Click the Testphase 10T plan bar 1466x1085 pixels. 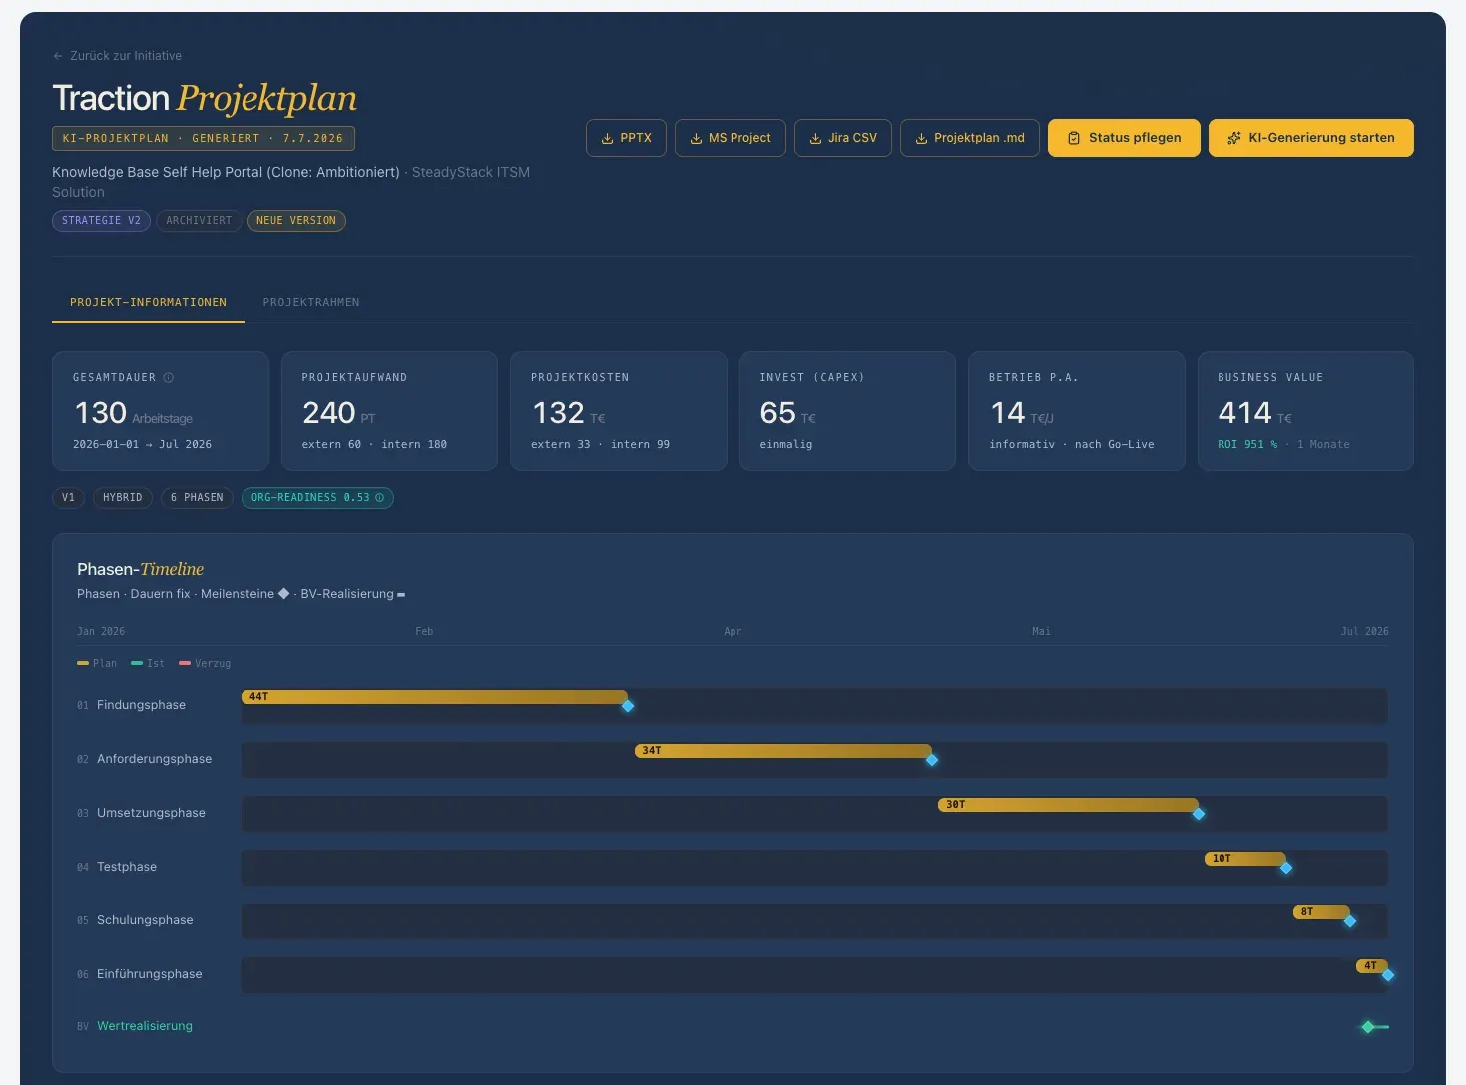pyautogui.click(x=1245, y=859)
